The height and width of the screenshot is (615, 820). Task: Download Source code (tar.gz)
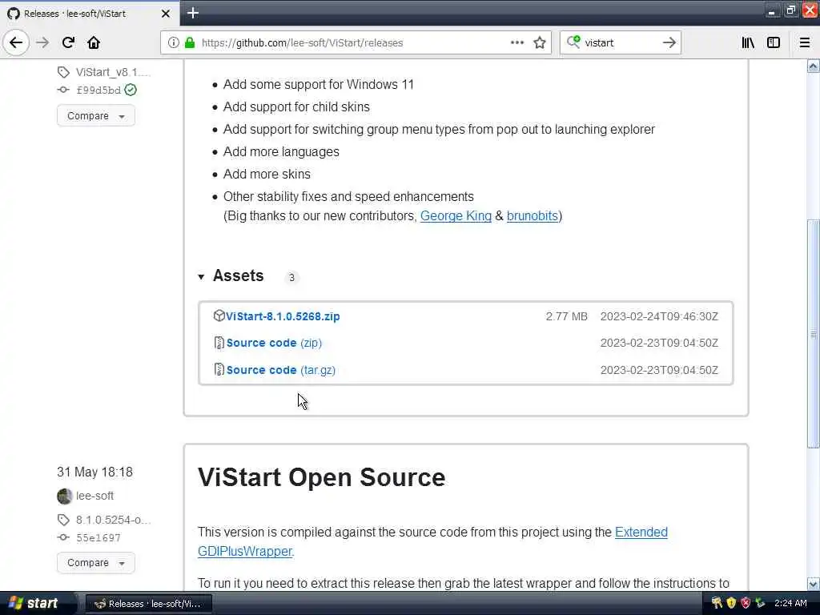pyautogui.click(x=281, y=370)
